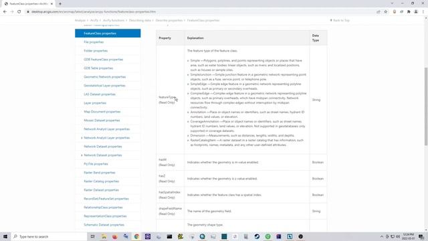Open Folder properties in the sidebar
Screen dimensions: 428x241
[96, 51]
